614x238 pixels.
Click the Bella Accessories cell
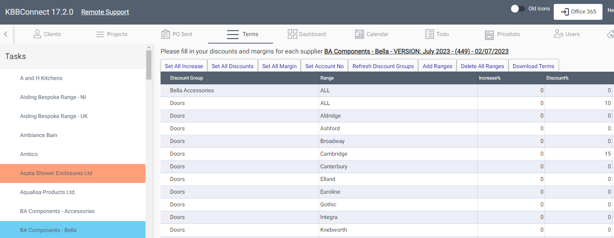(239, 91)
